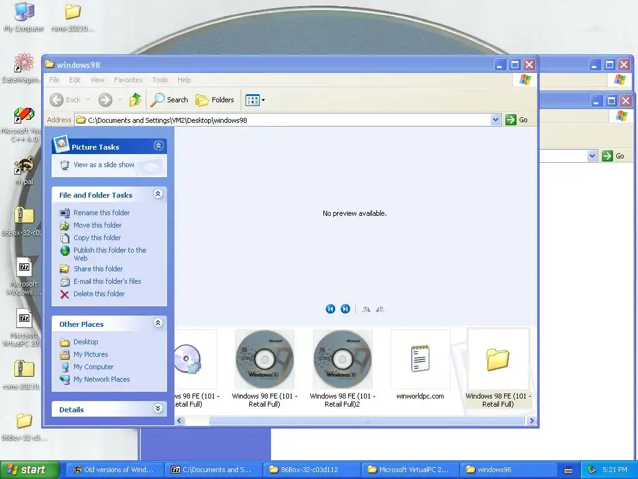Screen dimensions: 638x479
Task: Select the roms-20210 folder at desktop top
Action: point(72,16)
